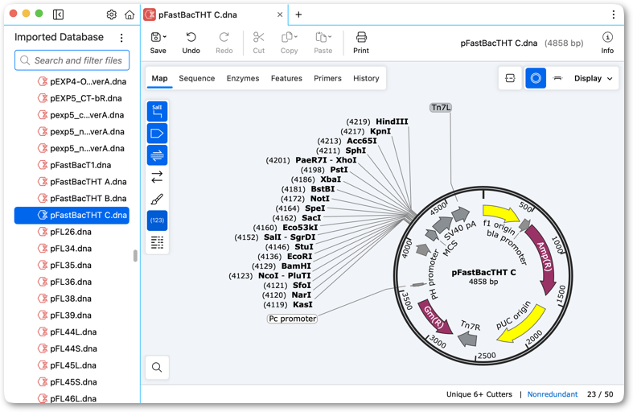Viewport: 633px width, 412px height.
Task: Switch to the Map tab
Action: [159, 78]
